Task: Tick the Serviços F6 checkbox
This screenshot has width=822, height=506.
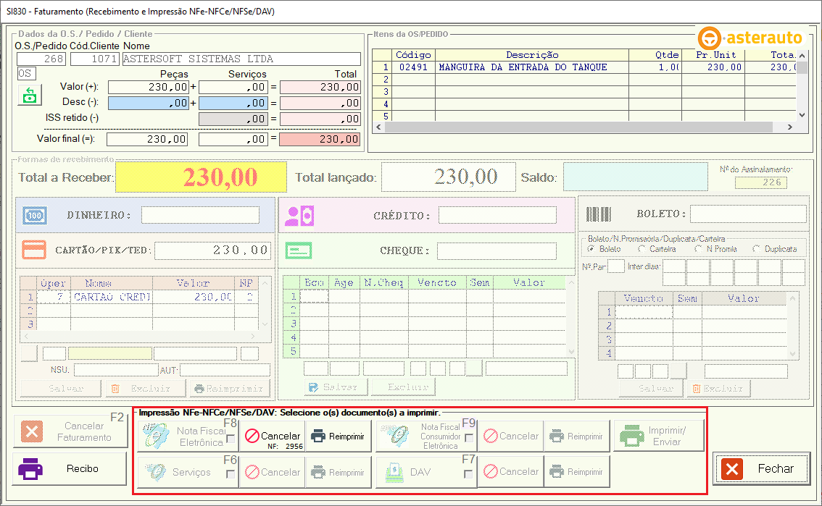Action: pyautogui.click(x=230, y=474)
